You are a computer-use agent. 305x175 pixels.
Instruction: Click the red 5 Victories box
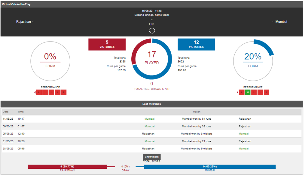pyautogui.click(x=107, y=44)
